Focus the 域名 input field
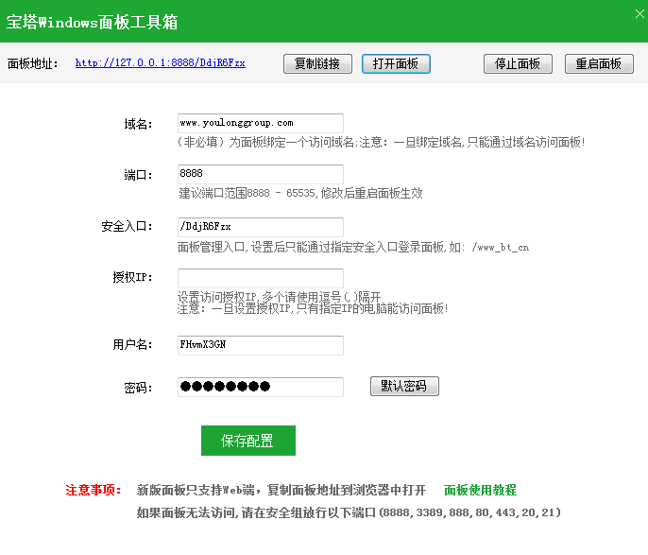This screenshot has width=648, height=555. coord(261,123)
